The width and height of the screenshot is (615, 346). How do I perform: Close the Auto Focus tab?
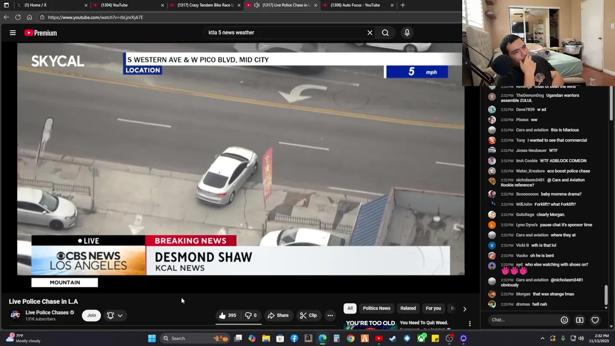click(392, 5)
